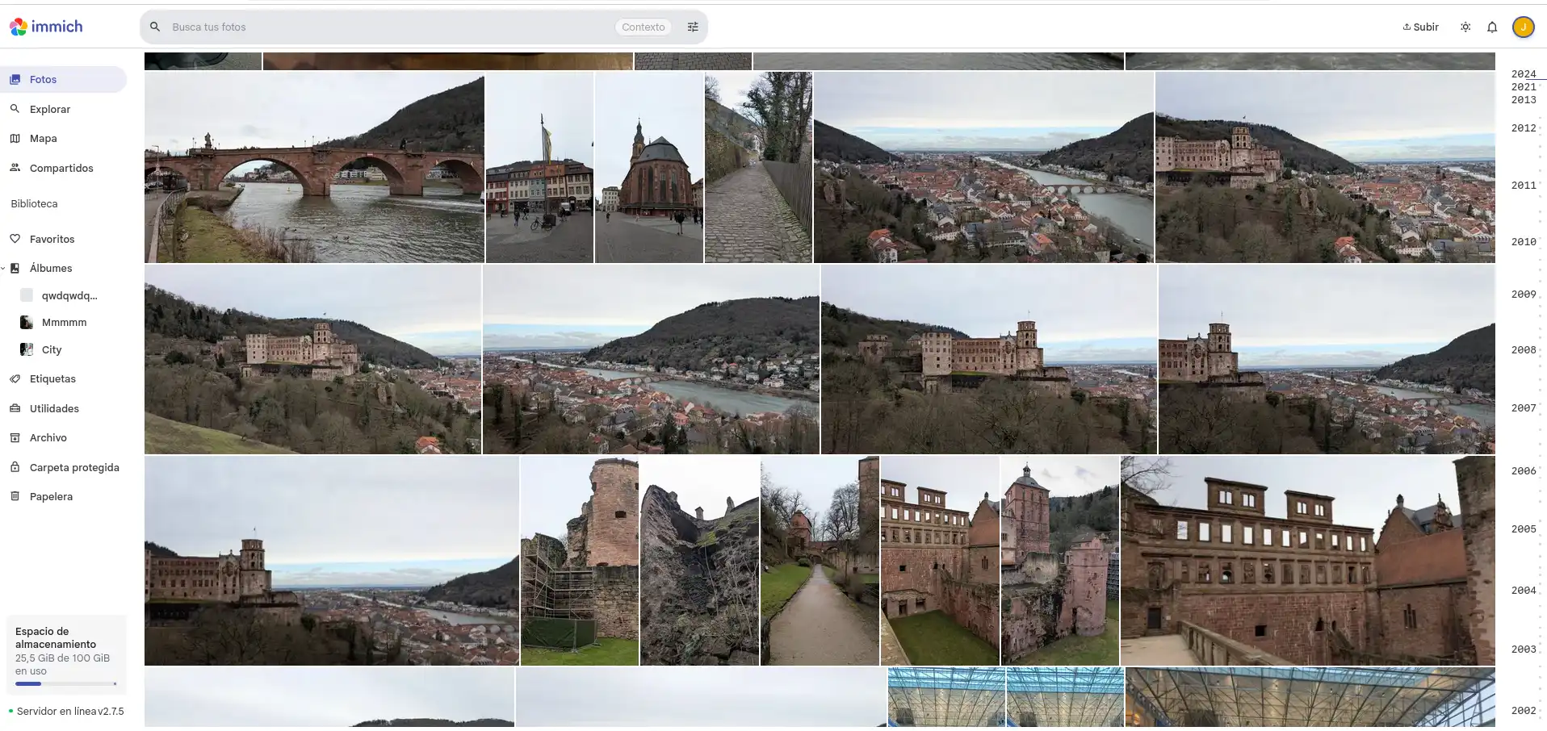Open the Mapa view
Viewport: 1547px width, 731px height.
[x=44, y=139]
